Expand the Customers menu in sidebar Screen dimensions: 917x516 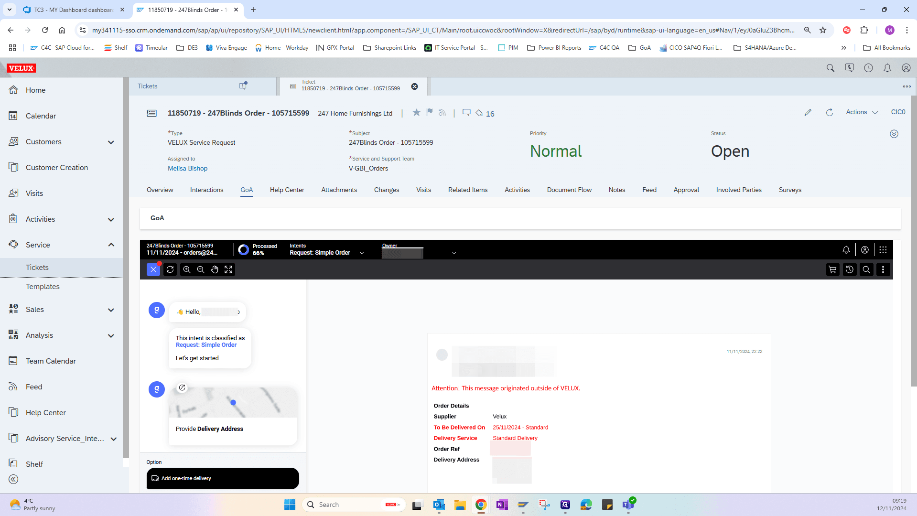click(x=111, y=142)
